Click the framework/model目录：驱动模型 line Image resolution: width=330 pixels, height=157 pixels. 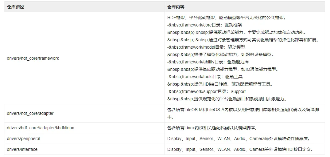206,47
